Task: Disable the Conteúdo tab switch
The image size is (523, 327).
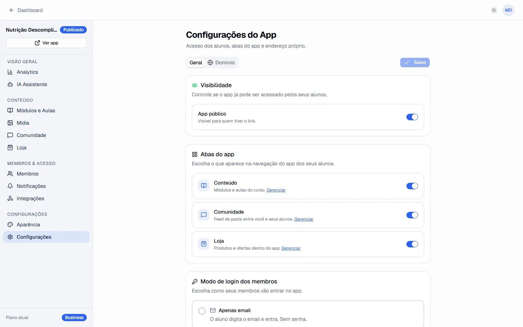Action: (x=412, y=186)
